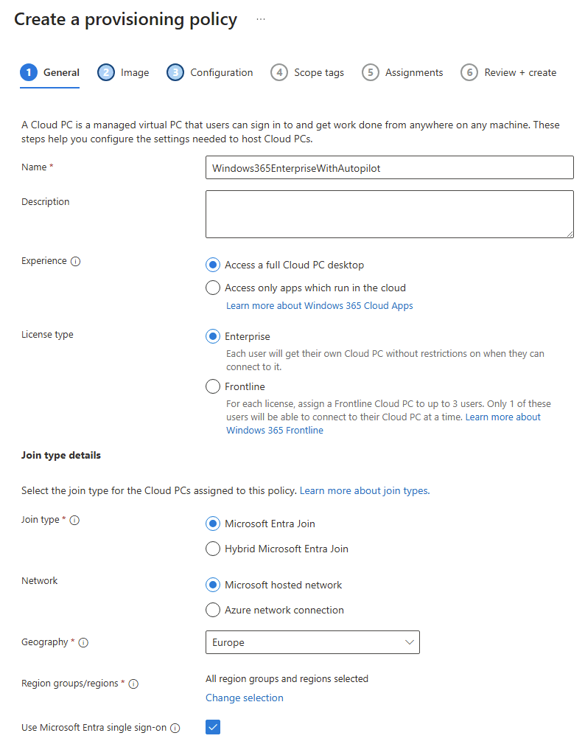Click the step 6 circle icon
585x744 pixels.
469,72
